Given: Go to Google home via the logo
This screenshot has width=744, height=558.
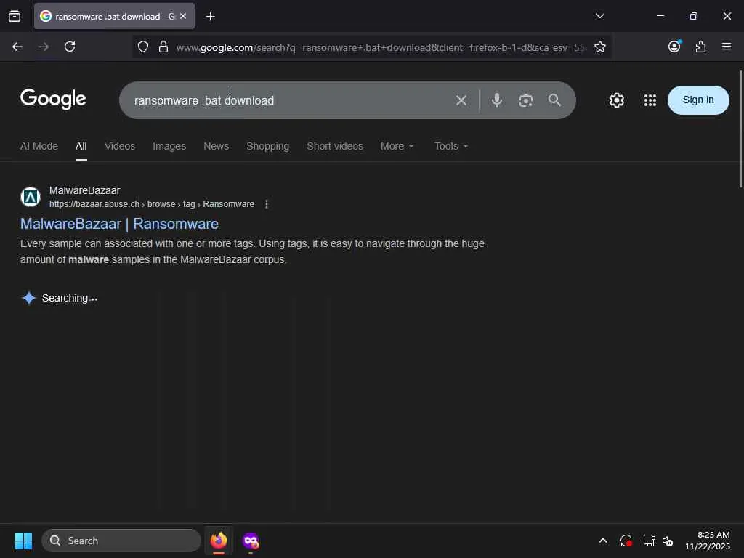Looking at the screenshot, I should point(53,99).
